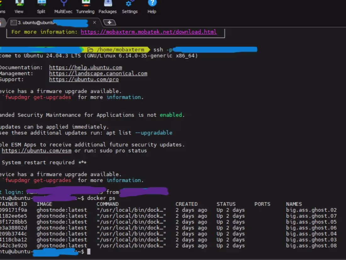Viewport: 346px width, 260px height.
Task: Click container name big.ass.ghost.06
Action: coord(311,228)
